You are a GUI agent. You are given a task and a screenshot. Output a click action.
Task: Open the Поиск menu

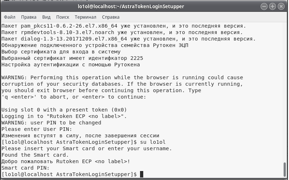[x=63, y=17]
